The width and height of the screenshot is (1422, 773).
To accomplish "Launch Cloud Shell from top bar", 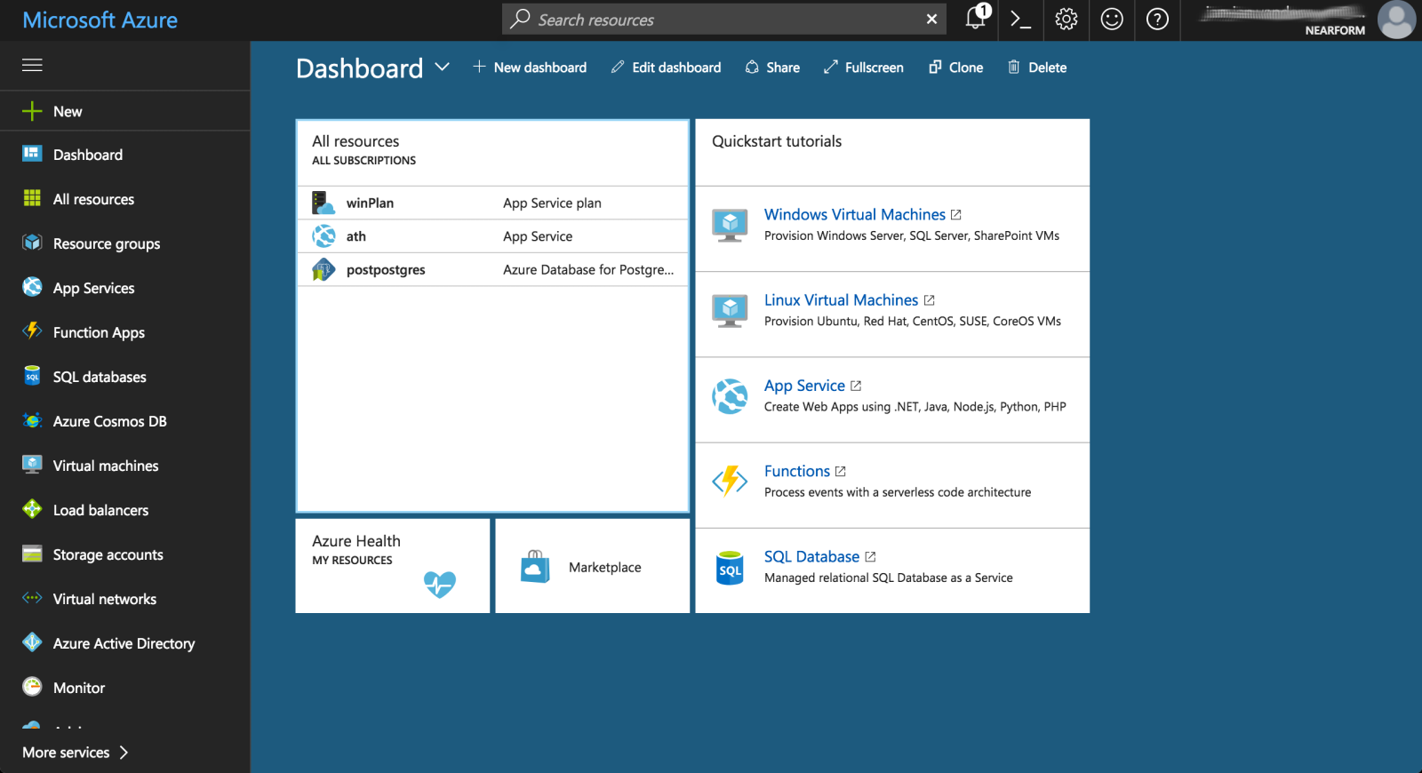I will click(x=1021, y=19).
